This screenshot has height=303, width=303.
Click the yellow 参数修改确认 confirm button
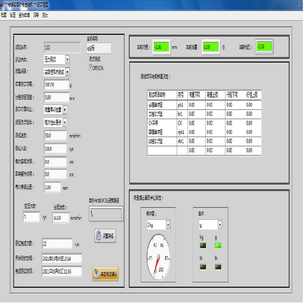(x=105, y=274)
